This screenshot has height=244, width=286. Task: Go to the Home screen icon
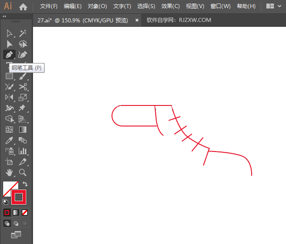click(23, 7)
